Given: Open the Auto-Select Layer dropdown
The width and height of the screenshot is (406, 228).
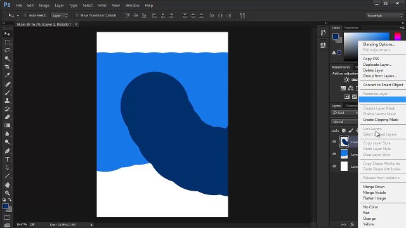Looking at the screenshot, I should [x=60, y=15].
